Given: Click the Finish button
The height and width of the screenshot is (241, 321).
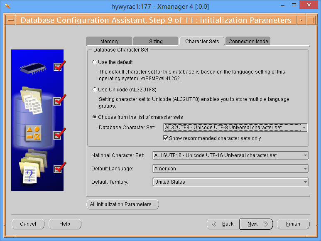Looking at the screenshot, I should 293,224.
